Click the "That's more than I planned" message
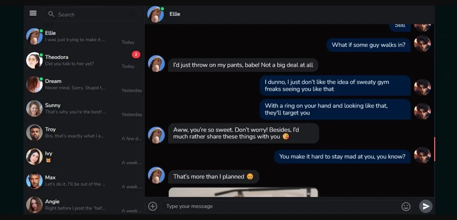The width and height of the screenshot is (457, 220). click(213, 176)
